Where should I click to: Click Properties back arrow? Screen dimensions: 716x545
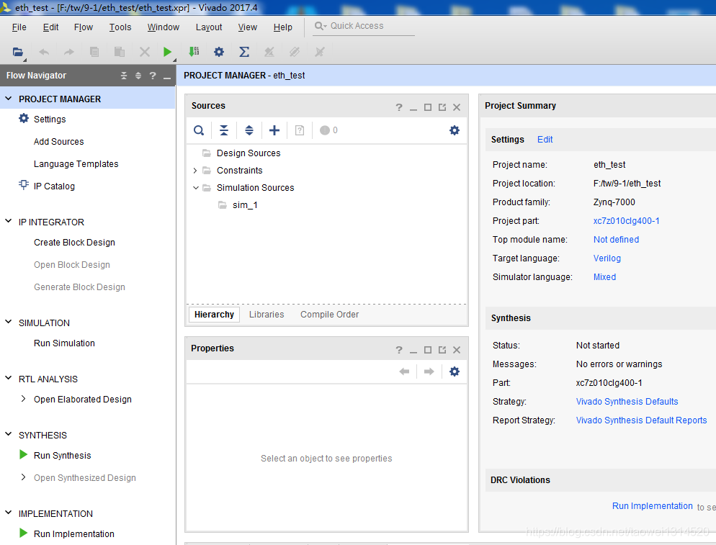(404, 371)
